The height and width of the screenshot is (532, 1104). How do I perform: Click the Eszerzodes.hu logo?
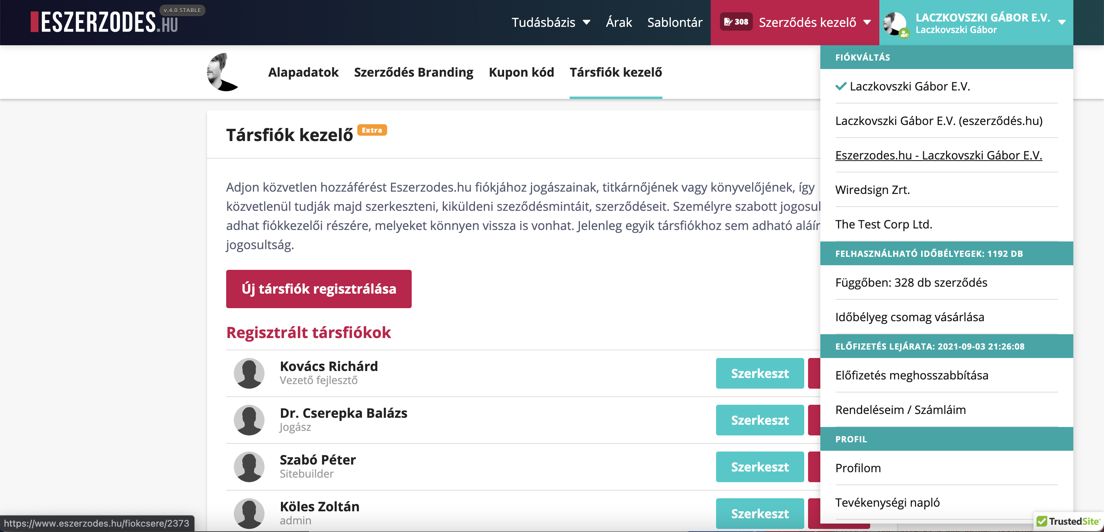coord(105,22)
